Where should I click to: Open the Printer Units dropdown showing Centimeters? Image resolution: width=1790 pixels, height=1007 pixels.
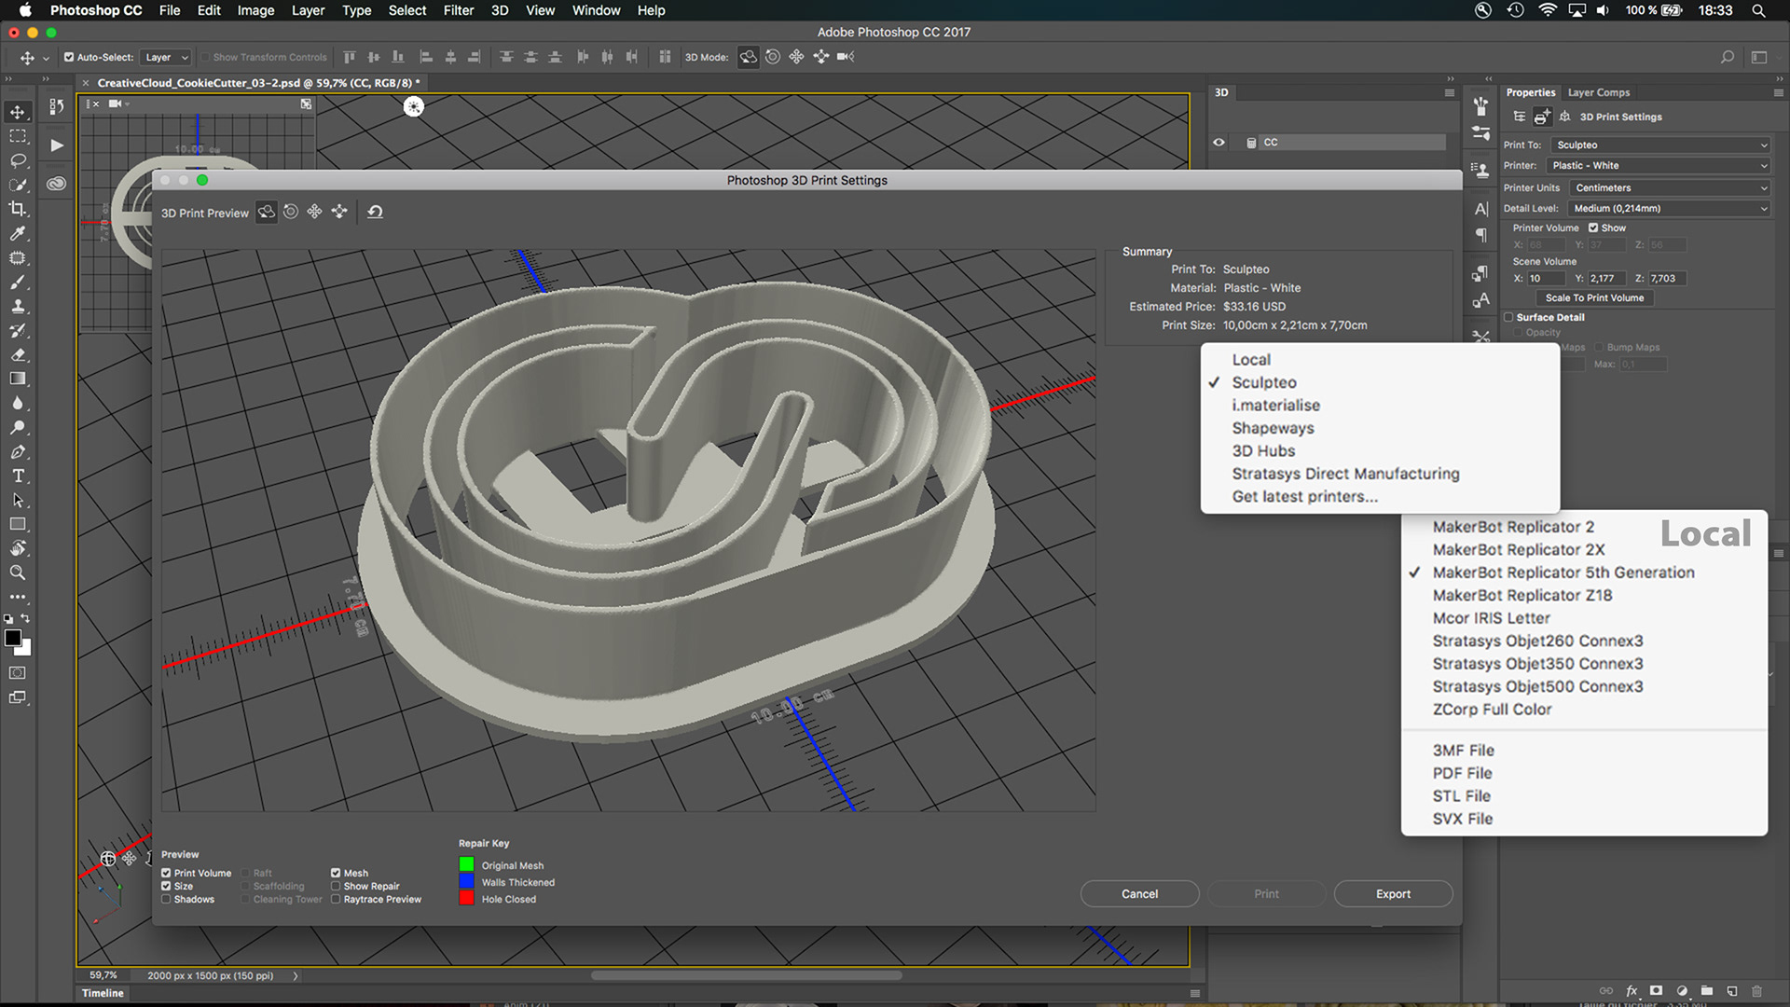(1669, 187)
